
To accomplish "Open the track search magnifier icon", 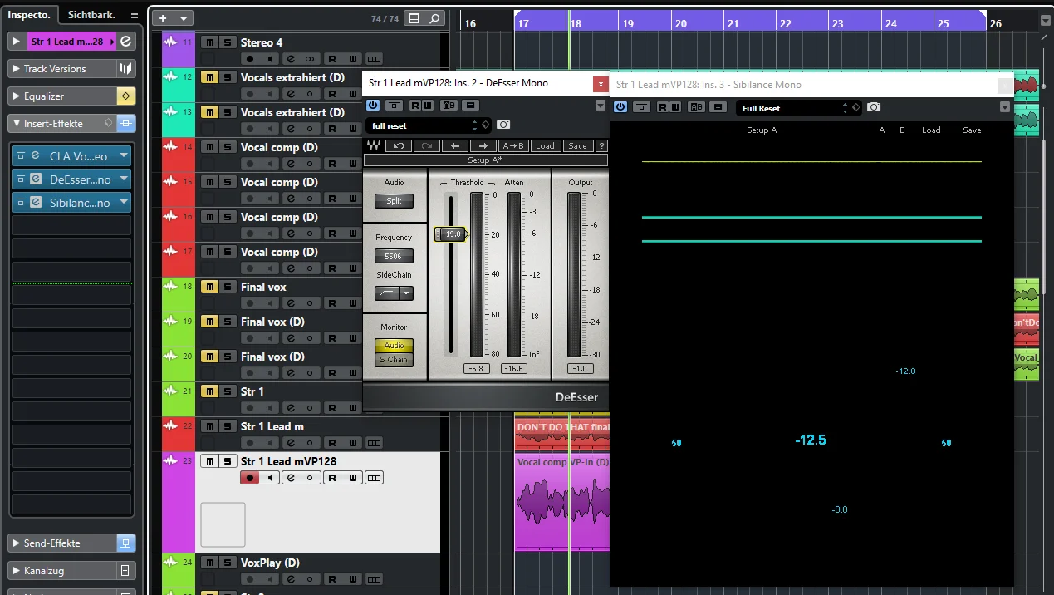I will point(435,18).
